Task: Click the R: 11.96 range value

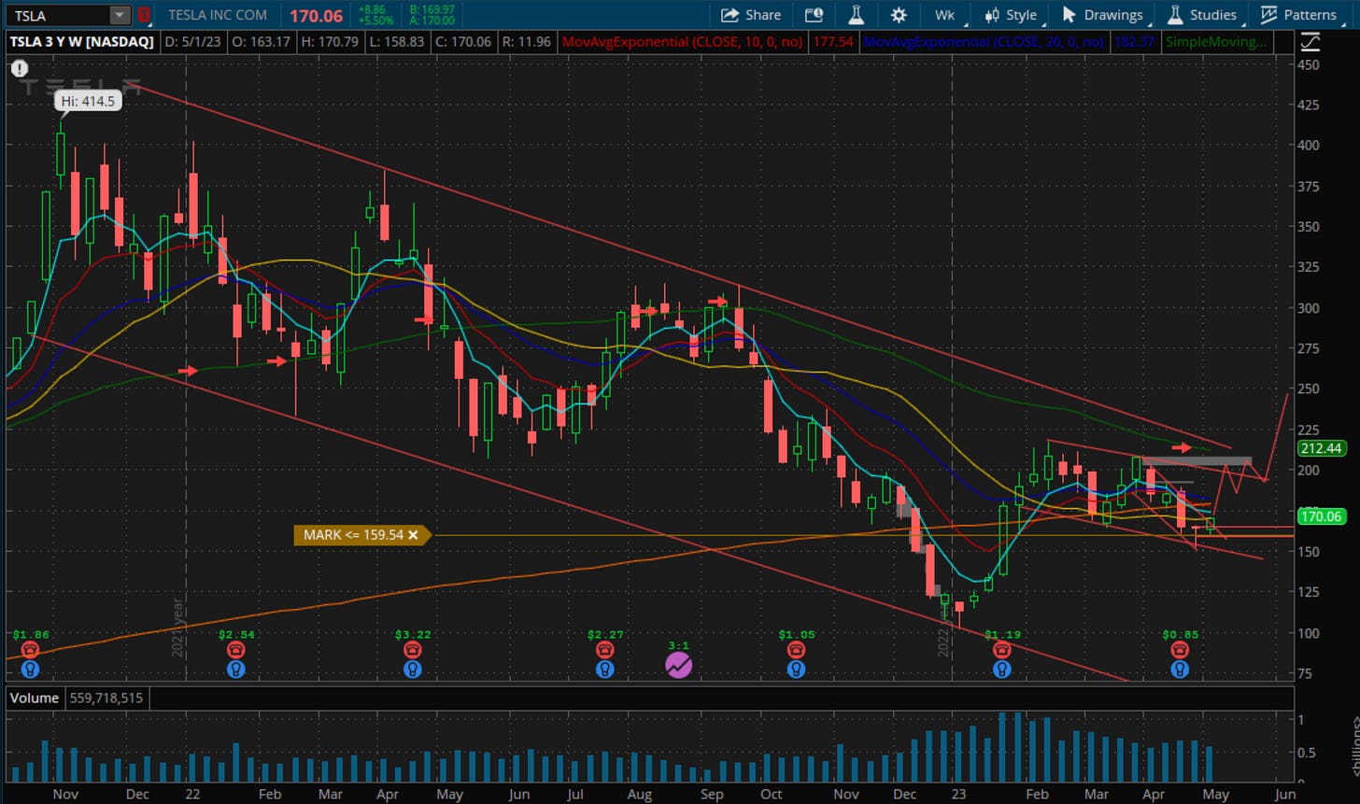Action: [x=525, y=42]
